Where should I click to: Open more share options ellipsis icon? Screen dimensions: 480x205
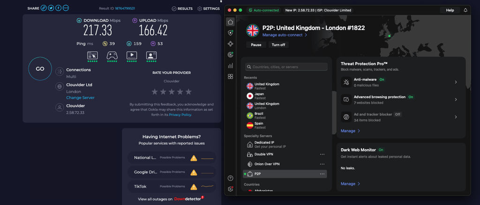(x=66, y=8)
